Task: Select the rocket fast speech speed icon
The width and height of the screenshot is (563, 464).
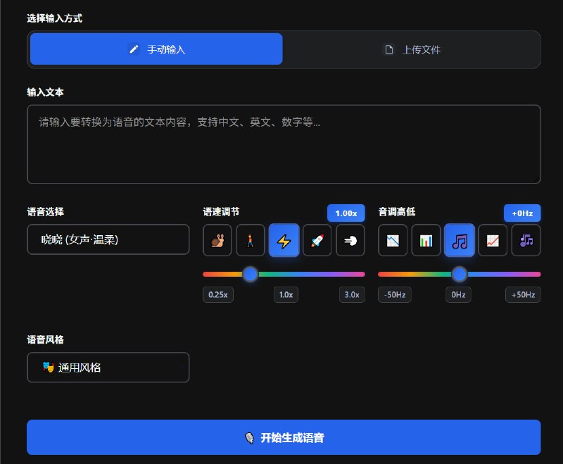Action: click(x=317, y=240)
